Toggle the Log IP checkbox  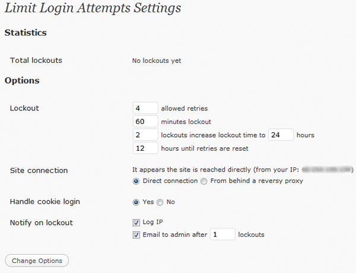coord(136,223)
